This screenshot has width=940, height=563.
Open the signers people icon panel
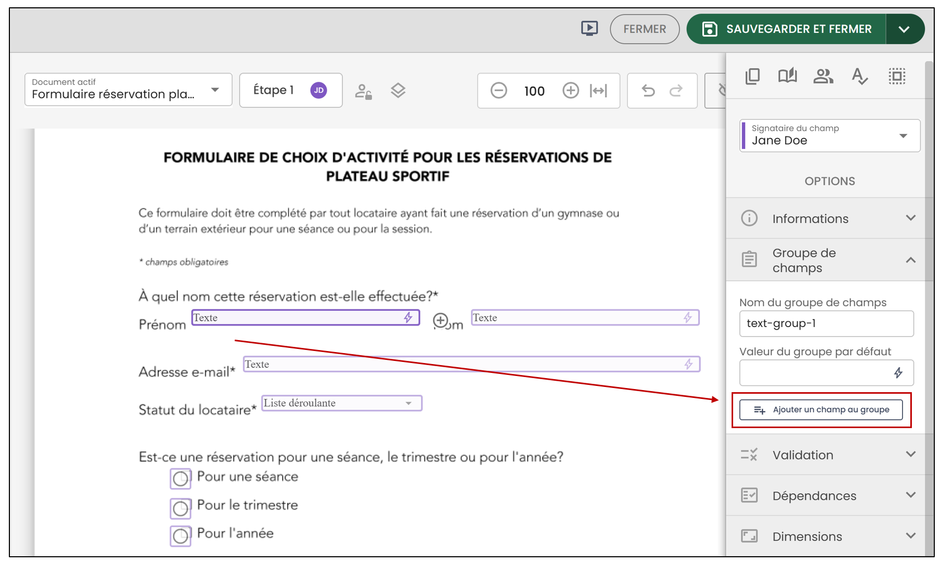coord(823,76)
